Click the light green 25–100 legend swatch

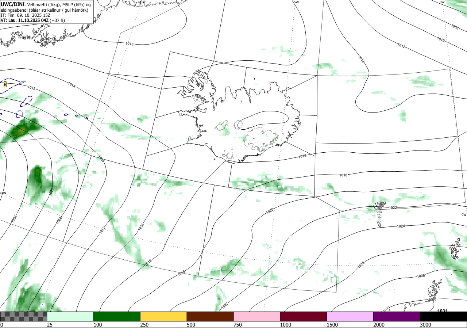[70, 316]
